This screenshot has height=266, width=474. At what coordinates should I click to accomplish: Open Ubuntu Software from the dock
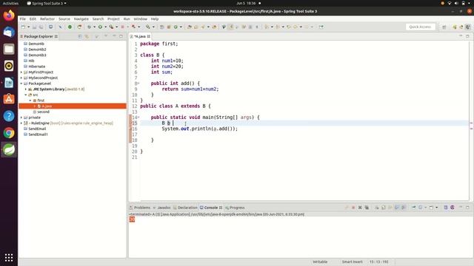point(9,99)
